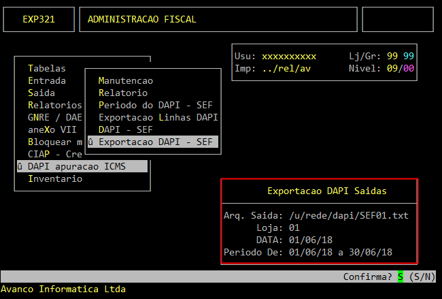This screenshot has height=299, width=442.
Task: Click highlighted Exportacao DAPI - SEF option
Action: coord(153,142)
